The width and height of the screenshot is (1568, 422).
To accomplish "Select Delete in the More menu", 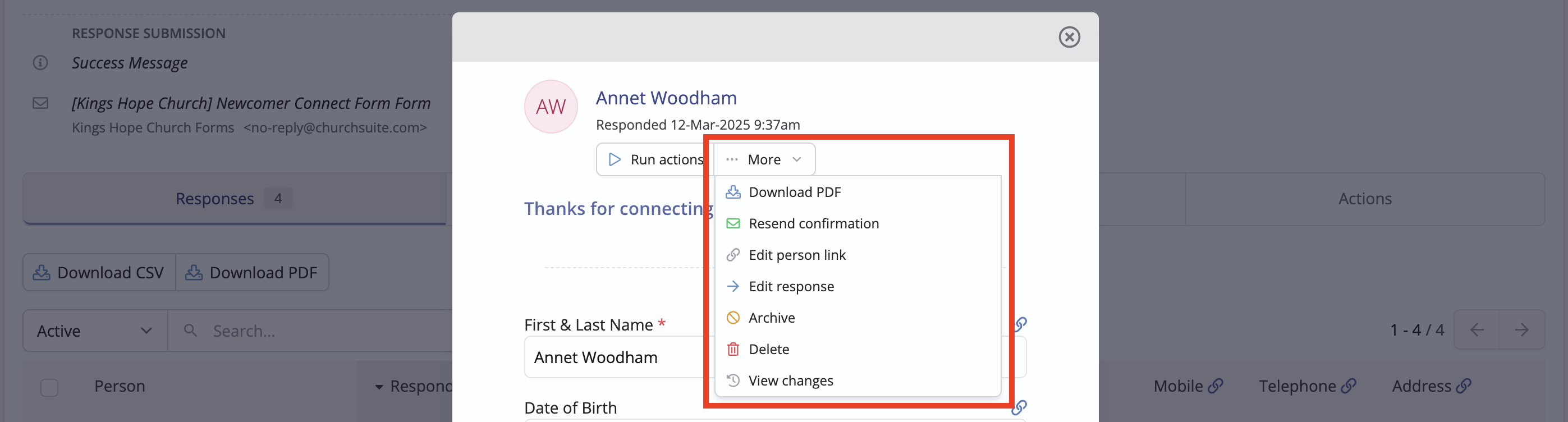I will 858,350.
